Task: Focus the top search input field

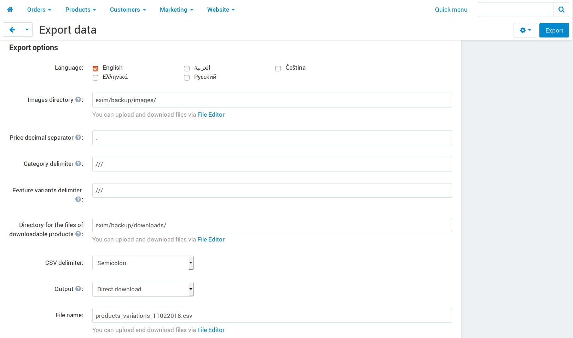Action: tap(516, 10)
